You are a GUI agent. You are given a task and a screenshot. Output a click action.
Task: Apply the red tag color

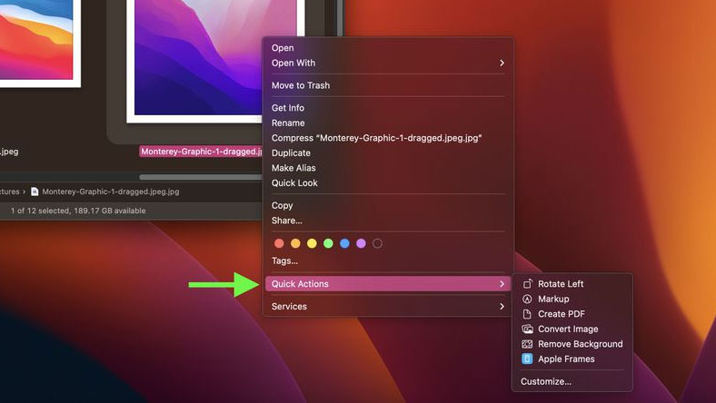tap(279, 243)
